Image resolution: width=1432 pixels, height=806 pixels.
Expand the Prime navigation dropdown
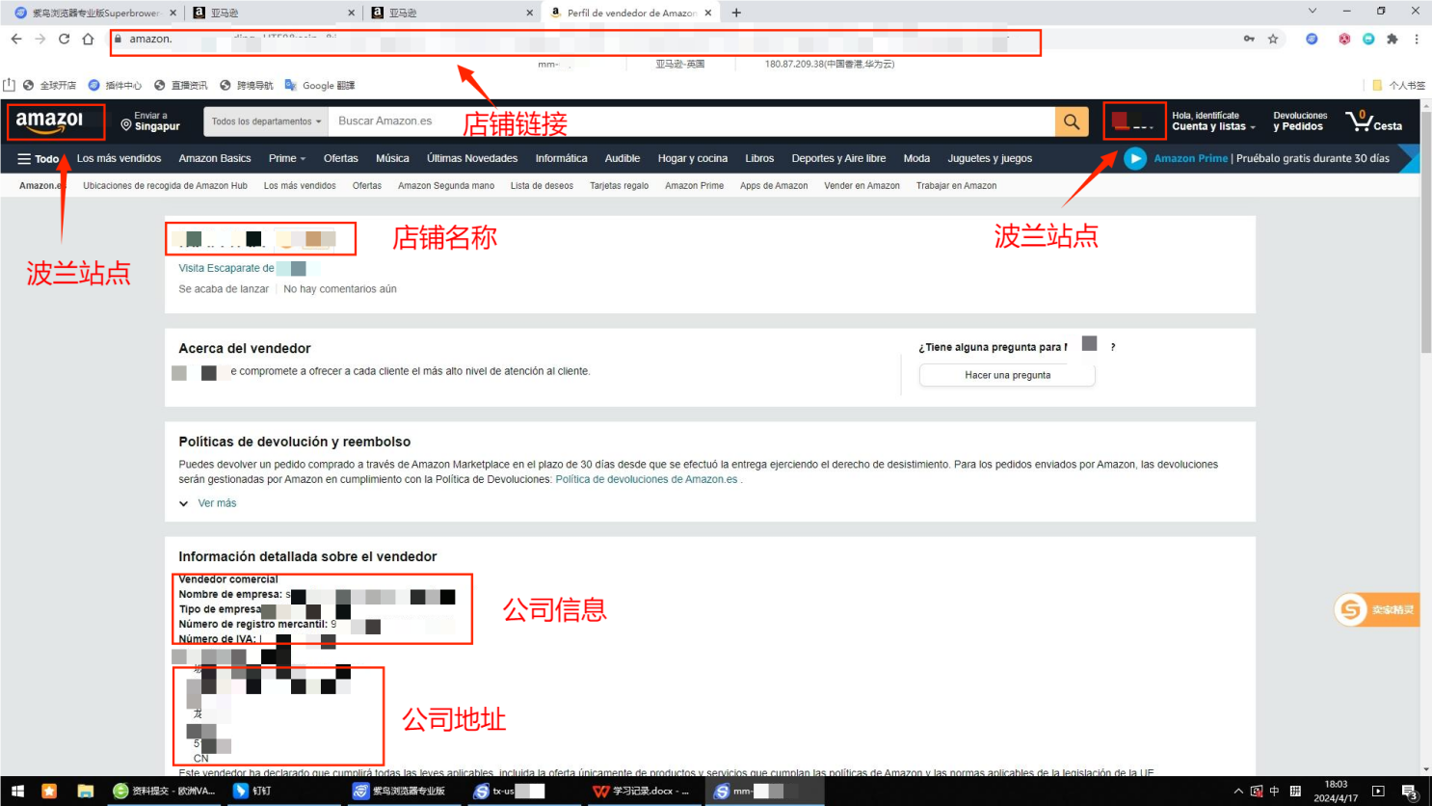[286, 159]
